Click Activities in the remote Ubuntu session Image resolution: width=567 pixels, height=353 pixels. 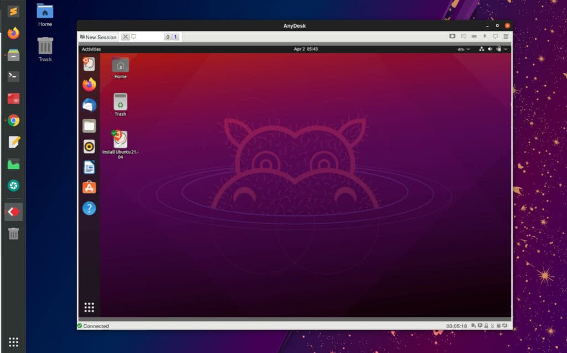91,49
